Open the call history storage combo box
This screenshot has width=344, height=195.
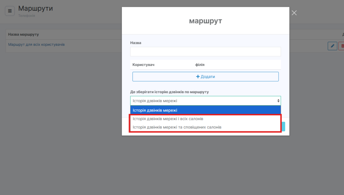coord(205,101)
